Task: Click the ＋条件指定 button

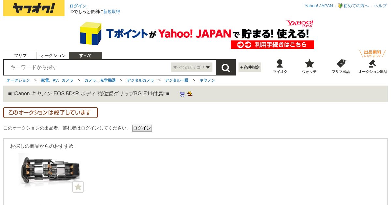Action: click(250, 67)
